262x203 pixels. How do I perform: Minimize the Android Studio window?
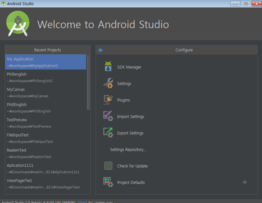click(x=235, y=4)
